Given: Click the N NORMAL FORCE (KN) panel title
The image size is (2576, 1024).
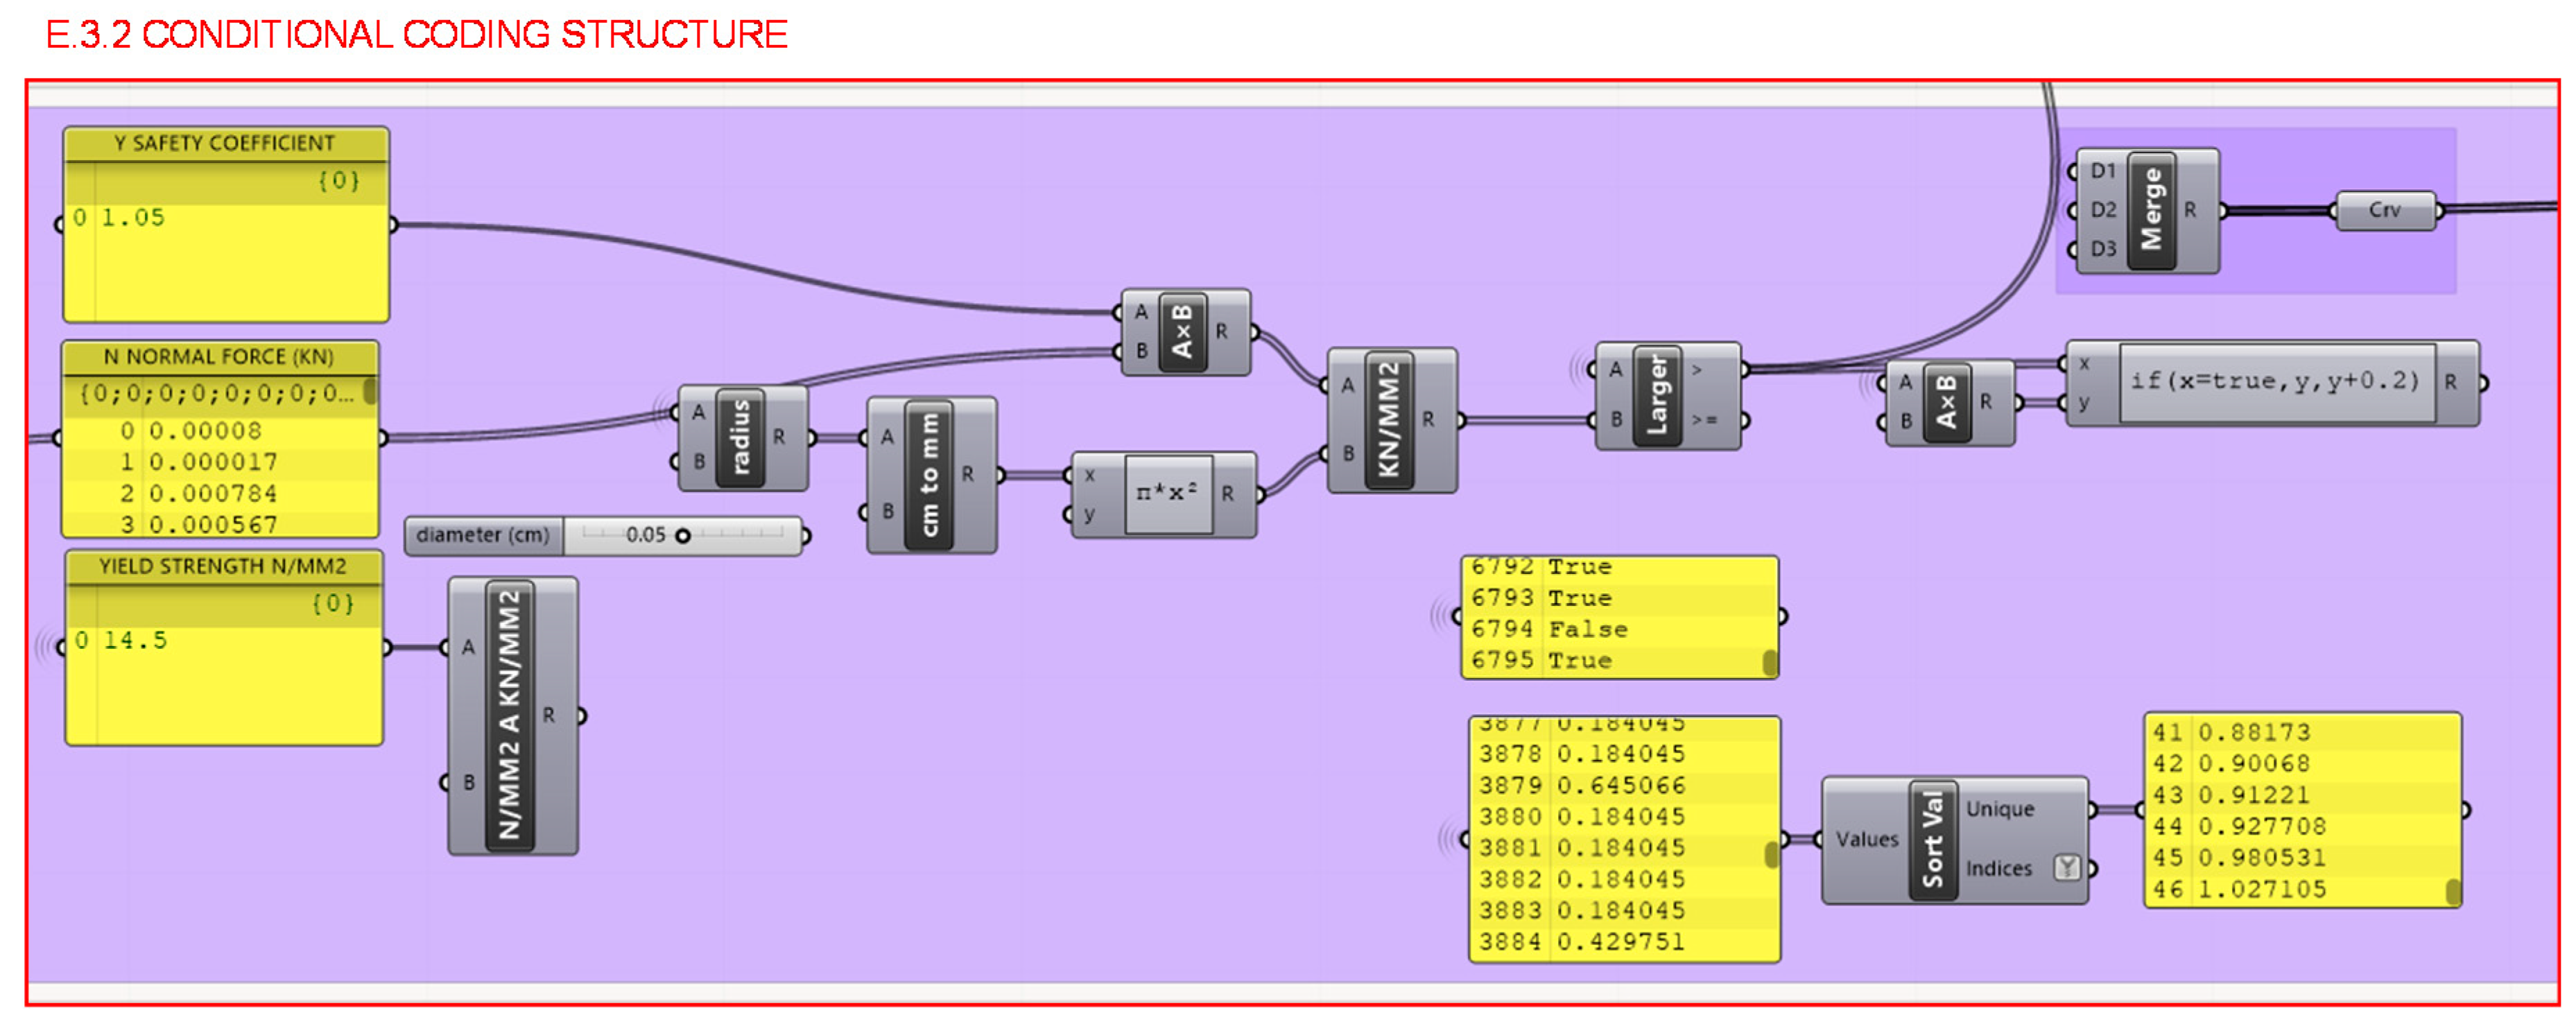Looking at the screenshot, I should [219, 358].
